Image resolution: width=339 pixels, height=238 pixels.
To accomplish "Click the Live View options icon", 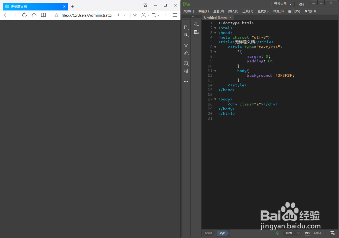I will (x=186, y=45).
